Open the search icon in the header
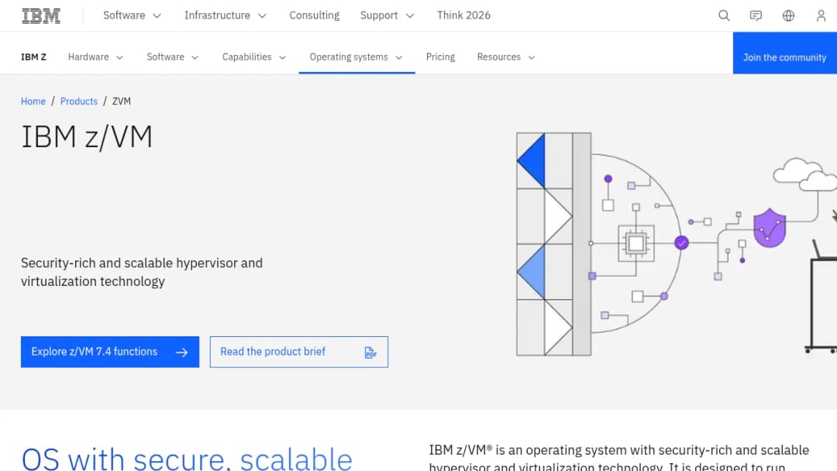The width and height of the screenshot is (837, 471). 724,15
